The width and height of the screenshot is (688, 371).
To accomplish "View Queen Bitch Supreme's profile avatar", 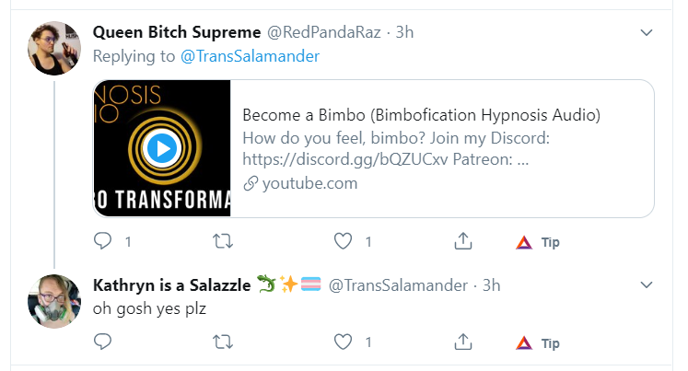I will pyautogui.click(x=54, y=48).
